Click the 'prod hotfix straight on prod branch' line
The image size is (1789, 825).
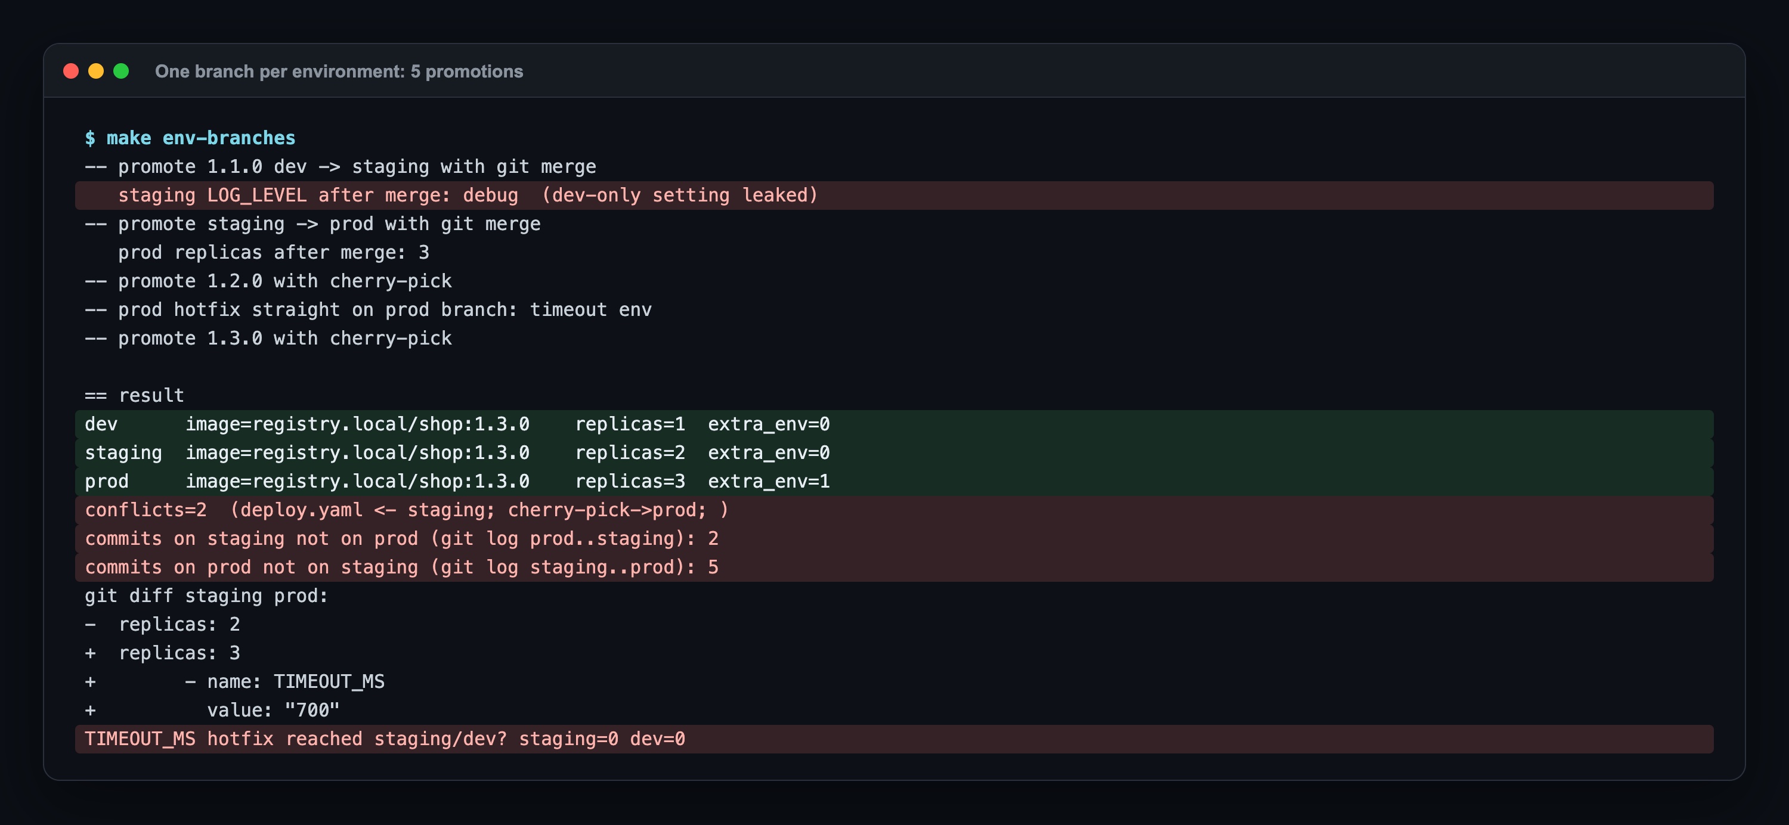[368, 310]
